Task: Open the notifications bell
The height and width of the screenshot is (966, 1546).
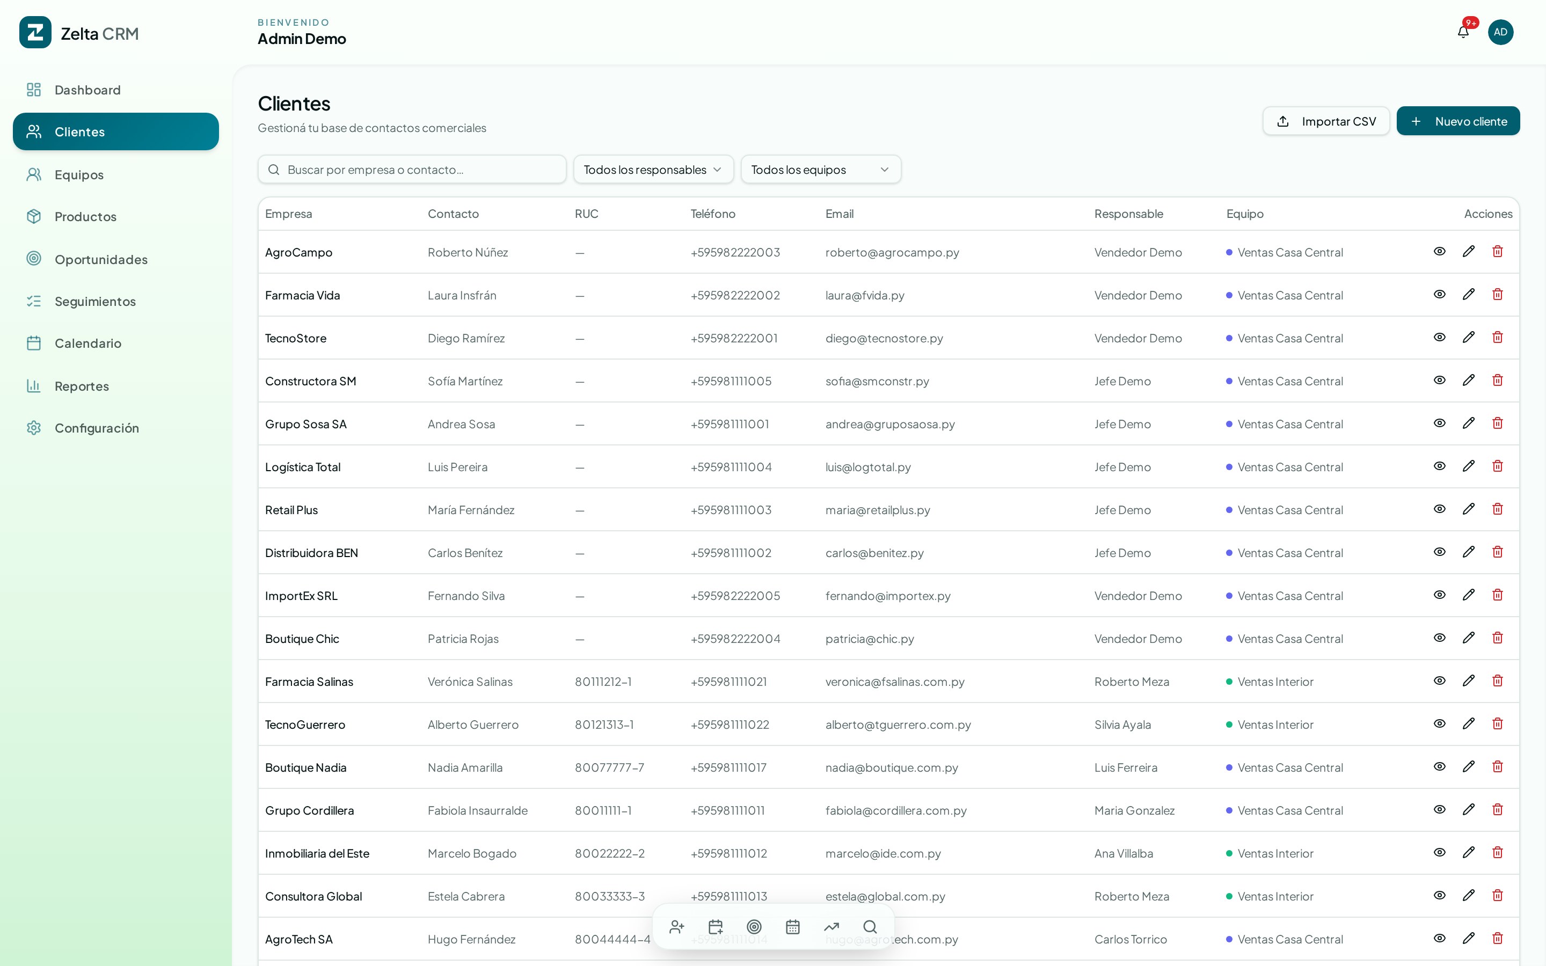Action: [x=1463, y=32]
